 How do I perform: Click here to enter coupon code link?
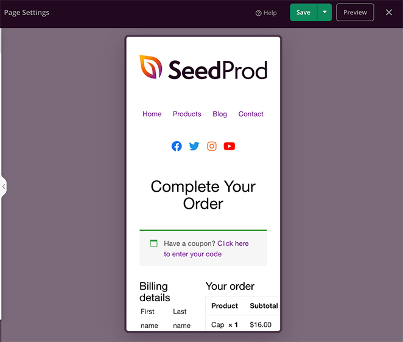coord(206,249)
